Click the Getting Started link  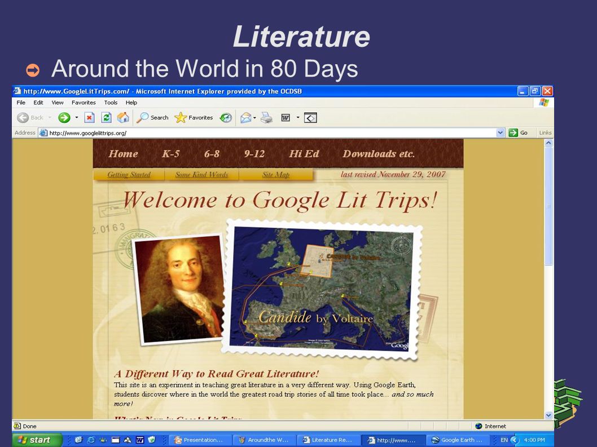pyautogui.click(x=129, y=175)
